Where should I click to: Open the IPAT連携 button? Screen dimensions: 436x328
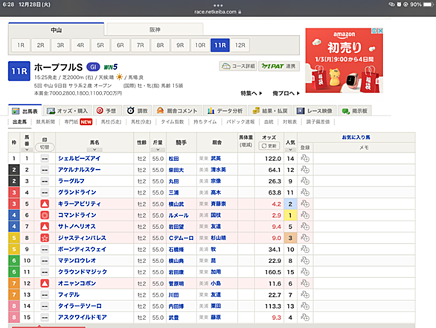(x=279, y=66)
